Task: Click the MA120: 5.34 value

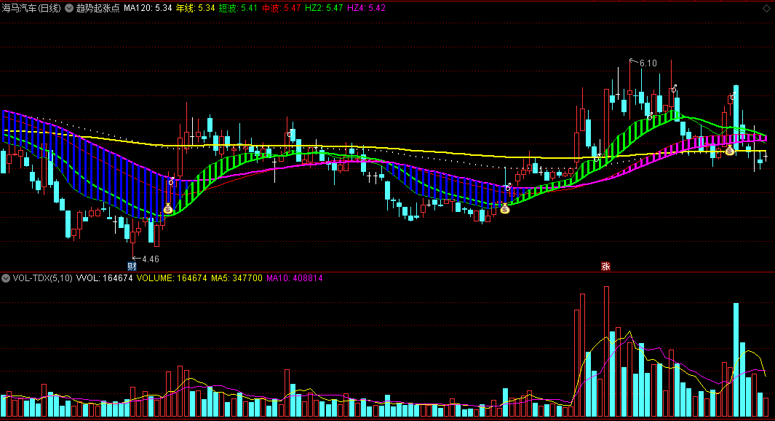Action: point(148,8)
